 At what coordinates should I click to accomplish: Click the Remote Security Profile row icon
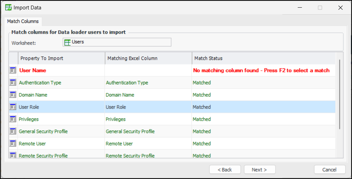coord(13,155)
